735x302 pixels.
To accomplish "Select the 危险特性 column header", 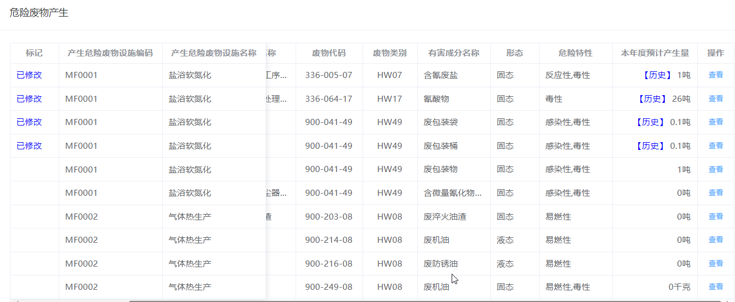I will 575,53.
